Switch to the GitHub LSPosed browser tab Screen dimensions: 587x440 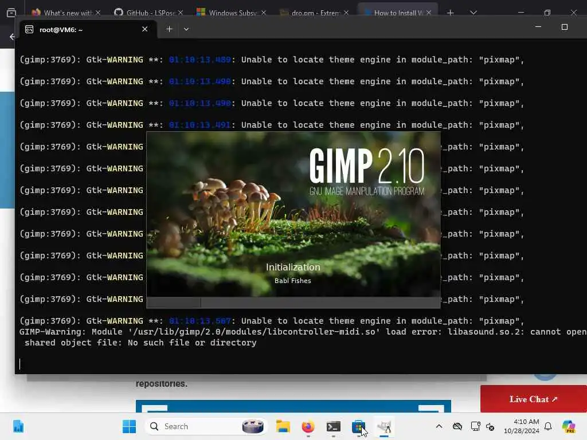(149, 13)
